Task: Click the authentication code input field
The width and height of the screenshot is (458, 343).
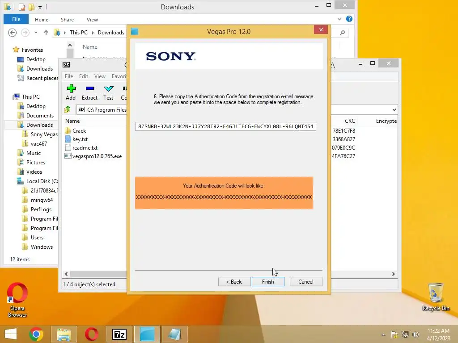Action: click(x=225, y=126)
